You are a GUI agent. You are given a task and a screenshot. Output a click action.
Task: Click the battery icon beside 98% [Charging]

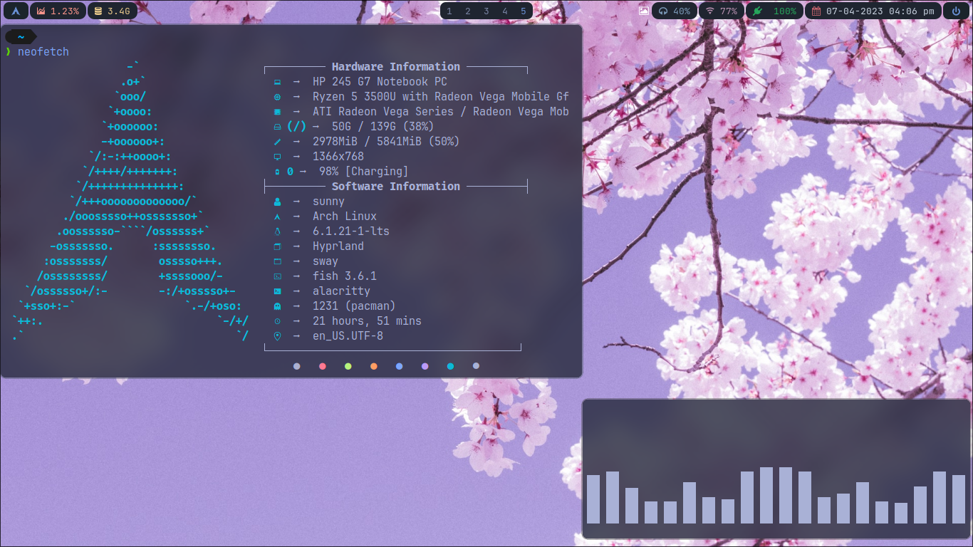coord(277,172)
